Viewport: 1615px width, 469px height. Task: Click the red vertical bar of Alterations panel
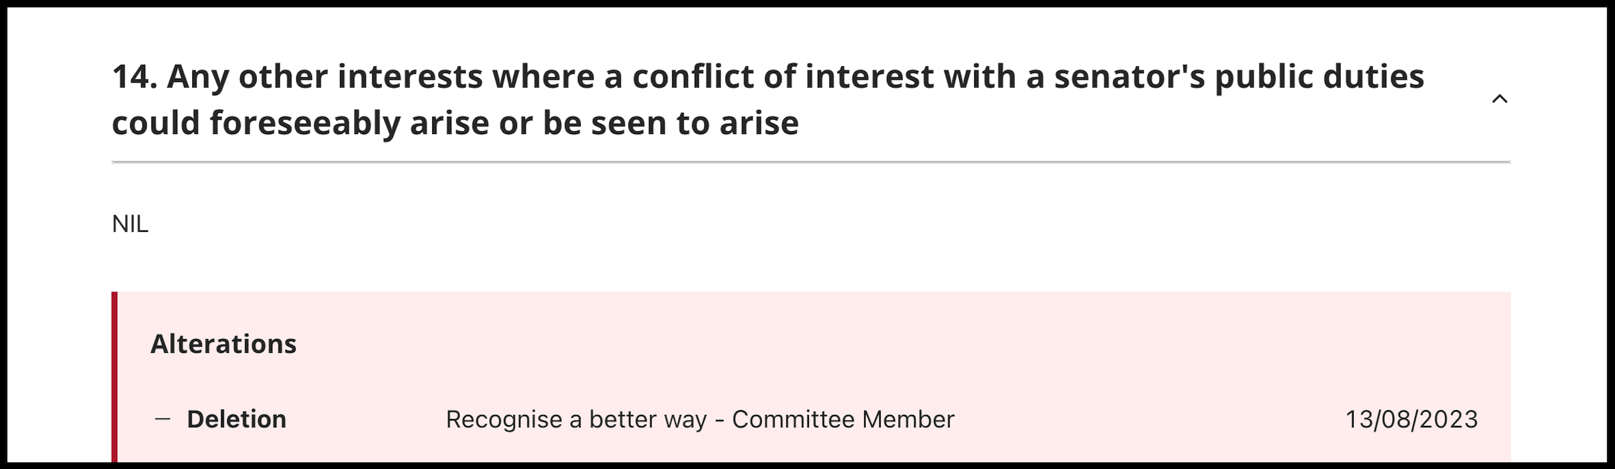115,379
